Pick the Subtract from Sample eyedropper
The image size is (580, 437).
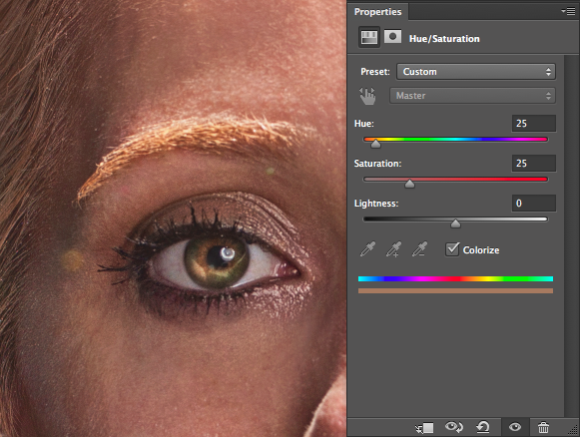tap(419, 249)
